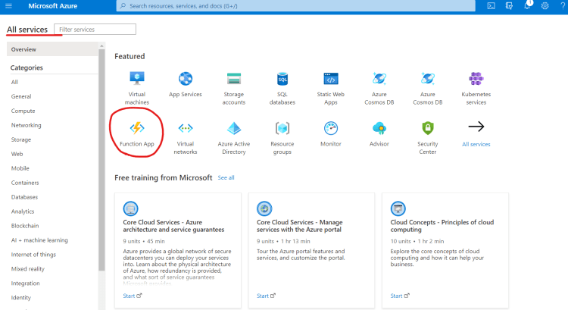Start Manage services with Azure portal course
Image resolution: width=568 pixels, height=310 pixels.
(x=267, y=296)
